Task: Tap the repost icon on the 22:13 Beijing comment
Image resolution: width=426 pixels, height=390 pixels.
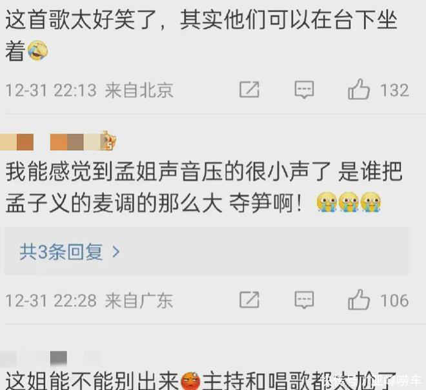Action: click(x=249, y=90)
